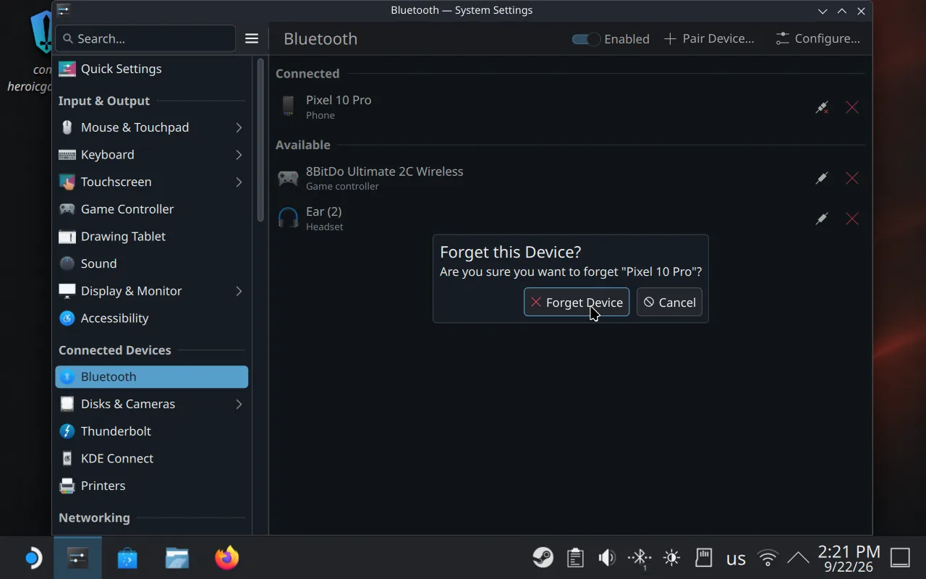Launch Firefox from the taskbar
The width and height of the screenshot is (926, 579).
click(226, 557)
